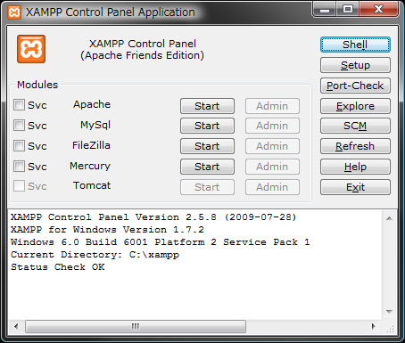Image resolution: width=405 pixels, height=343 pixels.
Task: Open the Setup button
Action: 355,65
